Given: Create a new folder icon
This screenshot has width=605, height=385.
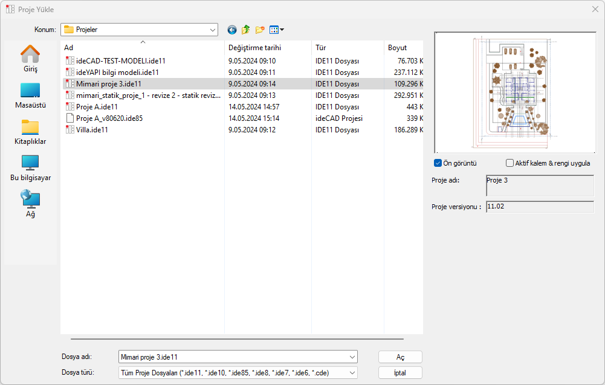Looking at the screenshot, I should pyautogui.click(x=260, y=30).
